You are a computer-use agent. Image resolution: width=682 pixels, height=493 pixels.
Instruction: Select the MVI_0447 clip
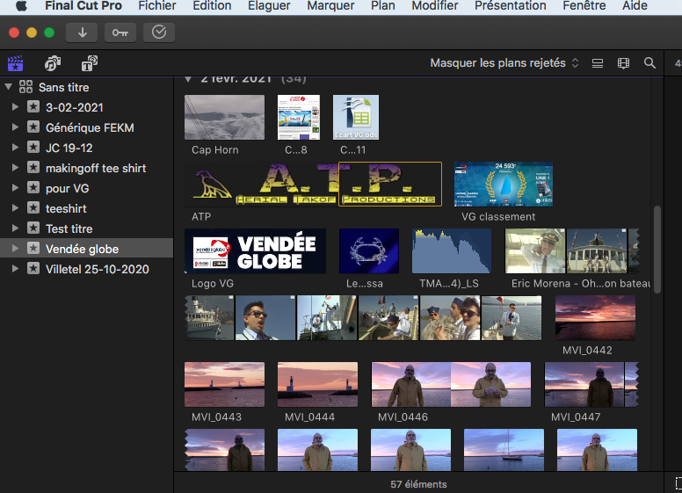(591, 385)
